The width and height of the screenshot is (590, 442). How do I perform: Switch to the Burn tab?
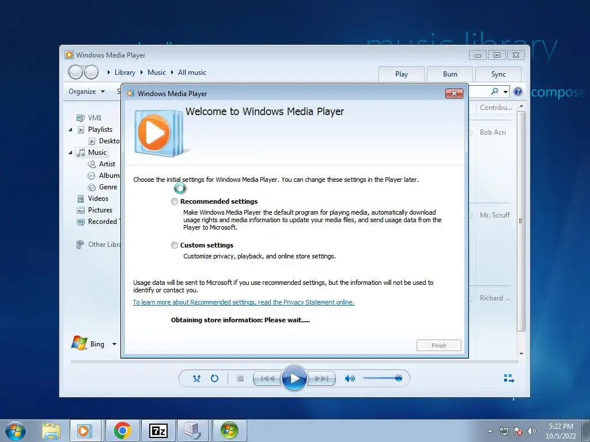point(450,74)
